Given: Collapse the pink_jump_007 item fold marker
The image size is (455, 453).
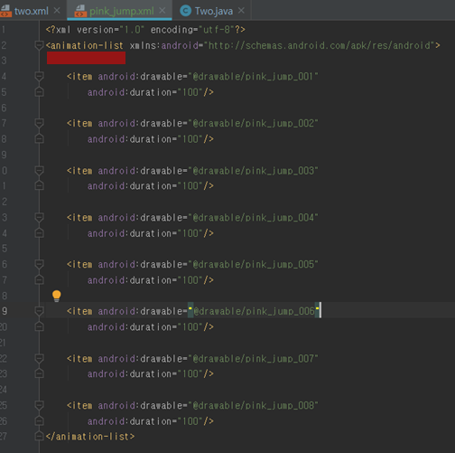Looking at the screenshot, I should click(x=39, y=359).
